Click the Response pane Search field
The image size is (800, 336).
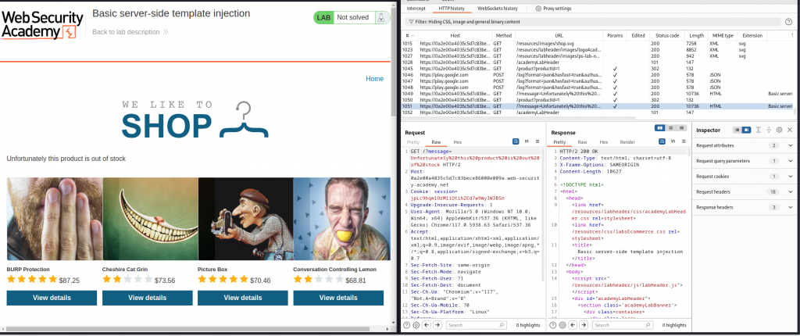click(x=621, y=325)
